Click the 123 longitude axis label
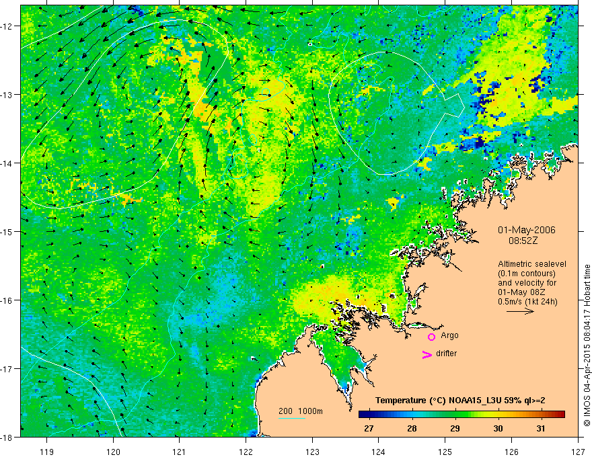 pos(312,452)
